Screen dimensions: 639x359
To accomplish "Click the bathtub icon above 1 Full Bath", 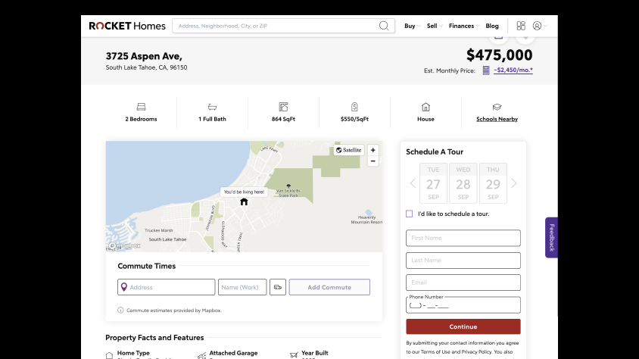I will click(212, 108).
